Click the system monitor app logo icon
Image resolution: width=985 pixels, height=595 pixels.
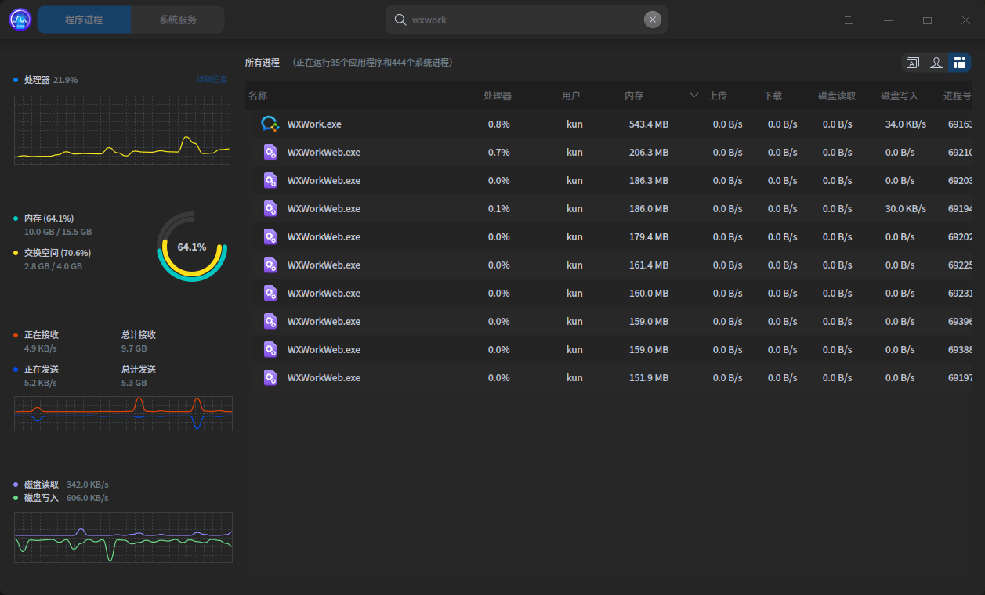[x=20, y=20]
